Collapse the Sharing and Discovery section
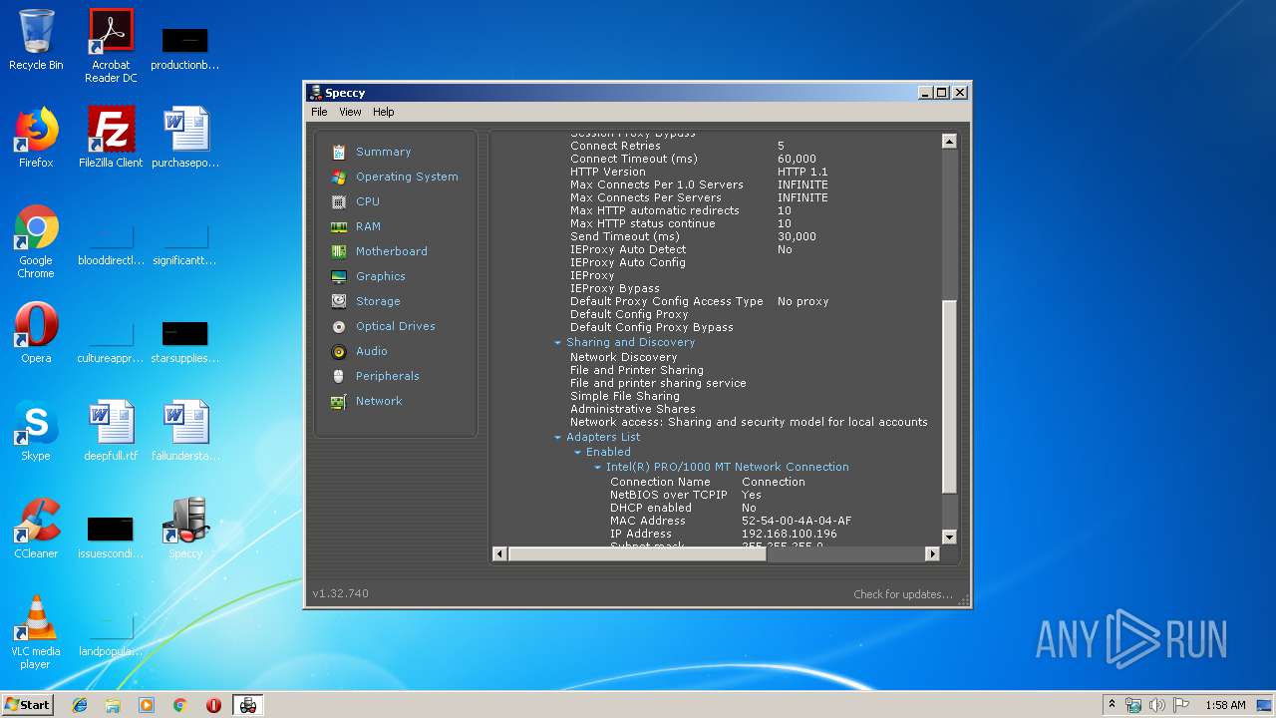Viewport: 1276px width, 718px height. click(558, 343)
